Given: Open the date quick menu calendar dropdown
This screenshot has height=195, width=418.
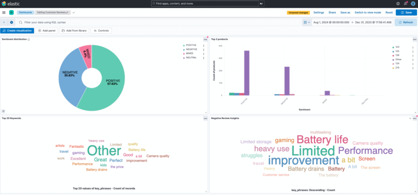Looking at the screenshot, I should [x=307, y=22].
